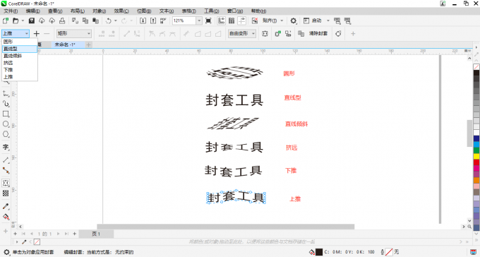
Task: Click the Open folder icon
Action: 15,21
